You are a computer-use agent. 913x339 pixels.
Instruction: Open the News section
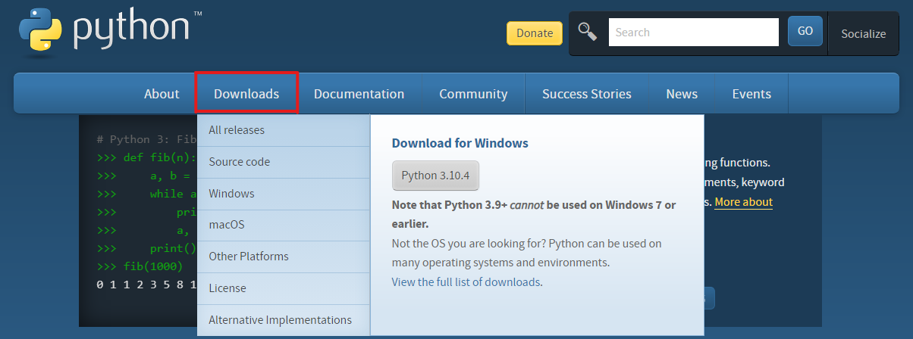click(x=682, y=94)
